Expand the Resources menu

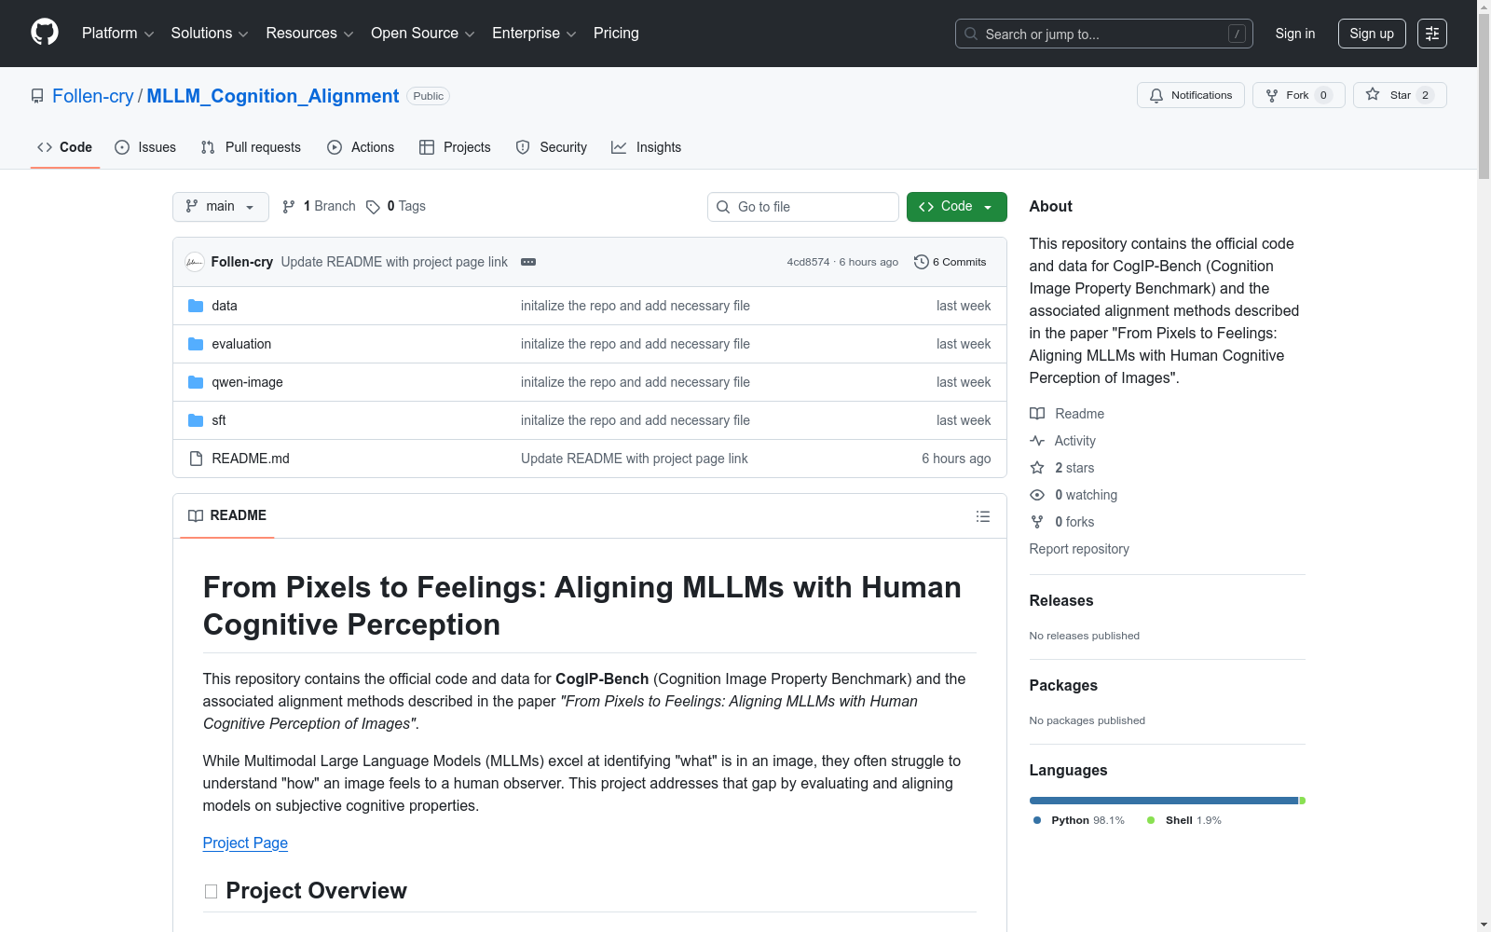tap(310, 34)
